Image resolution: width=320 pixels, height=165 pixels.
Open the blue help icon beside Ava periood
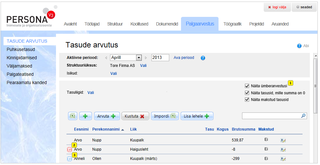tap(203, 58)
